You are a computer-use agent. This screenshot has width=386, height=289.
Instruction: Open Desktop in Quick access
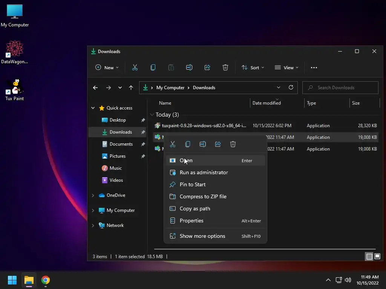click(x=118, y=120)
